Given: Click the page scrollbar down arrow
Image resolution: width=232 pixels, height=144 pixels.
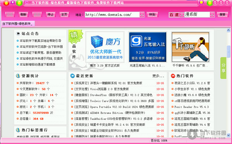Looking at the screenshot, I should coord(228,135).
